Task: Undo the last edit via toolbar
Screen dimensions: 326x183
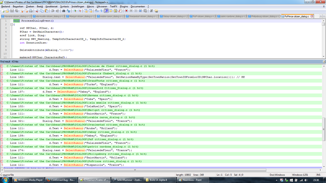Action: coord(52,11)
